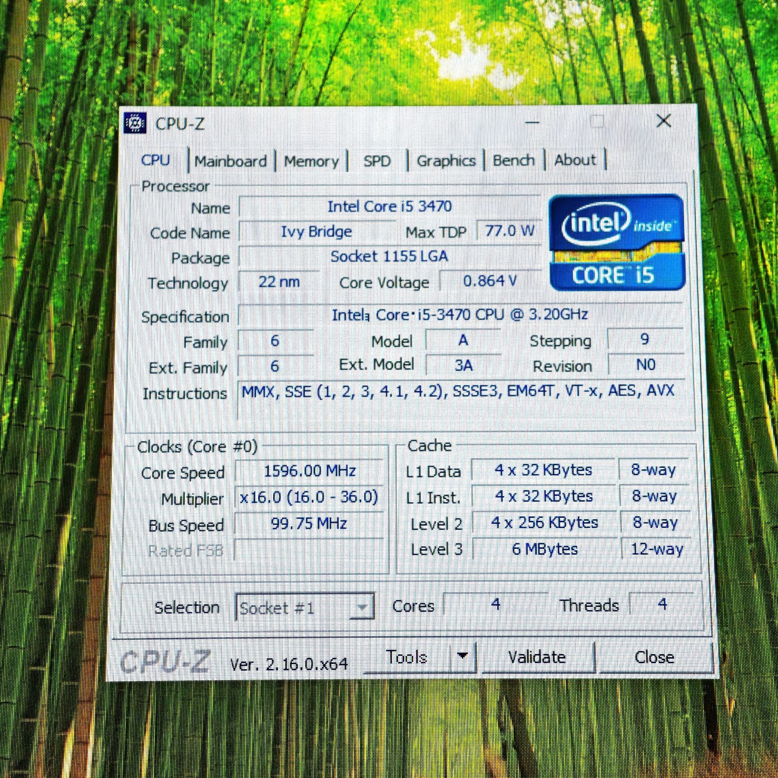Open the Selection combo box arrow
Viewport: 778px width, 778px height.
pyautogui.click(x=362, y=607)
